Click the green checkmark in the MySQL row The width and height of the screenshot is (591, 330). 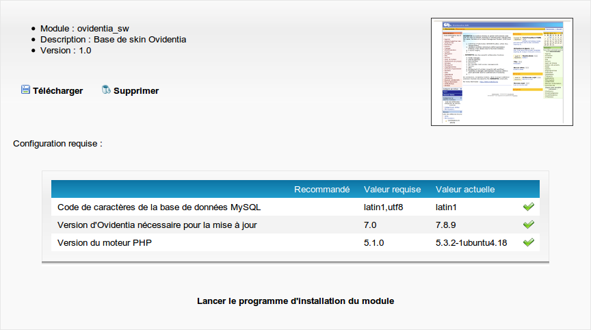click(x=528, y=207)
